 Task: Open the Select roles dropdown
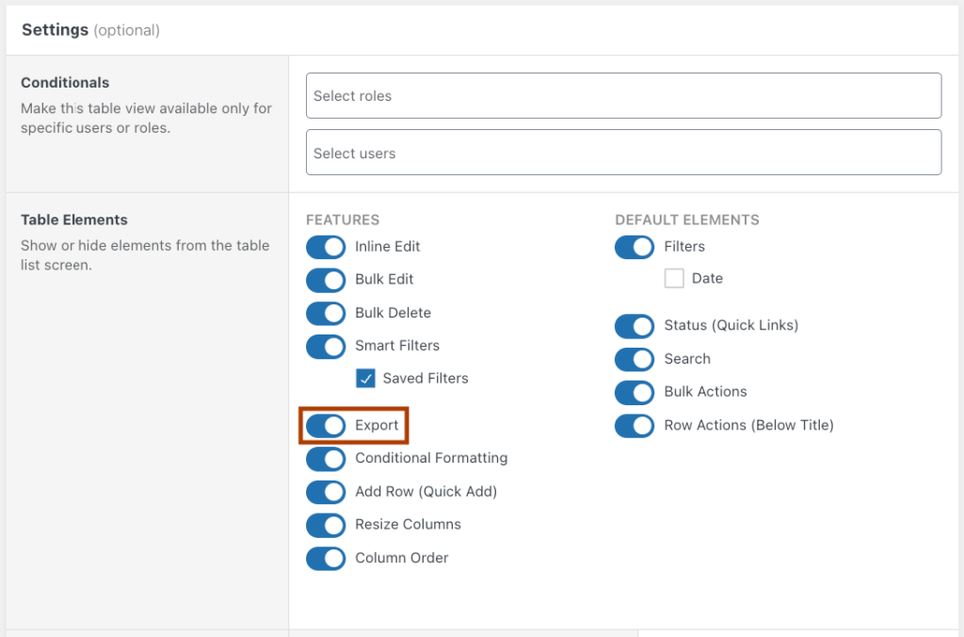click(x=623, y=96)
